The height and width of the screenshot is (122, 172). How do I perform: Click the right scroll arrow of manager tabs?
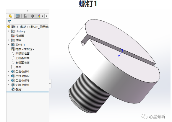[x=47, y=16]
